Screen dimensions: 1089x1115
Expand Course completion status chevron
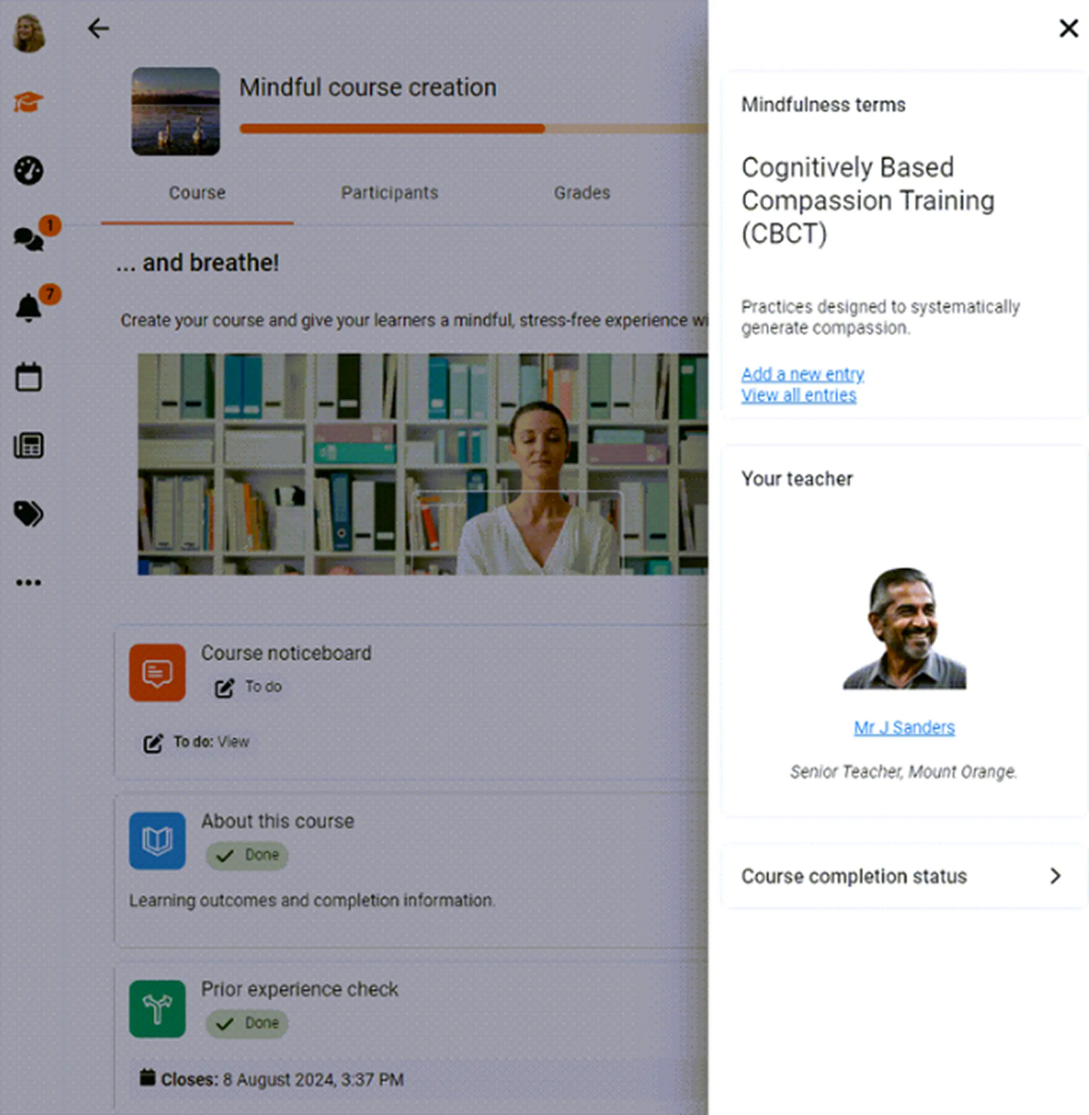[1055, 876]
